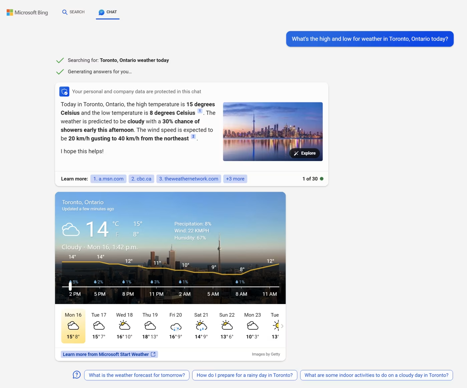467x388 pixels.
Task: Click the Precipitation: 8% text
Action: click(x=193, y=224)
